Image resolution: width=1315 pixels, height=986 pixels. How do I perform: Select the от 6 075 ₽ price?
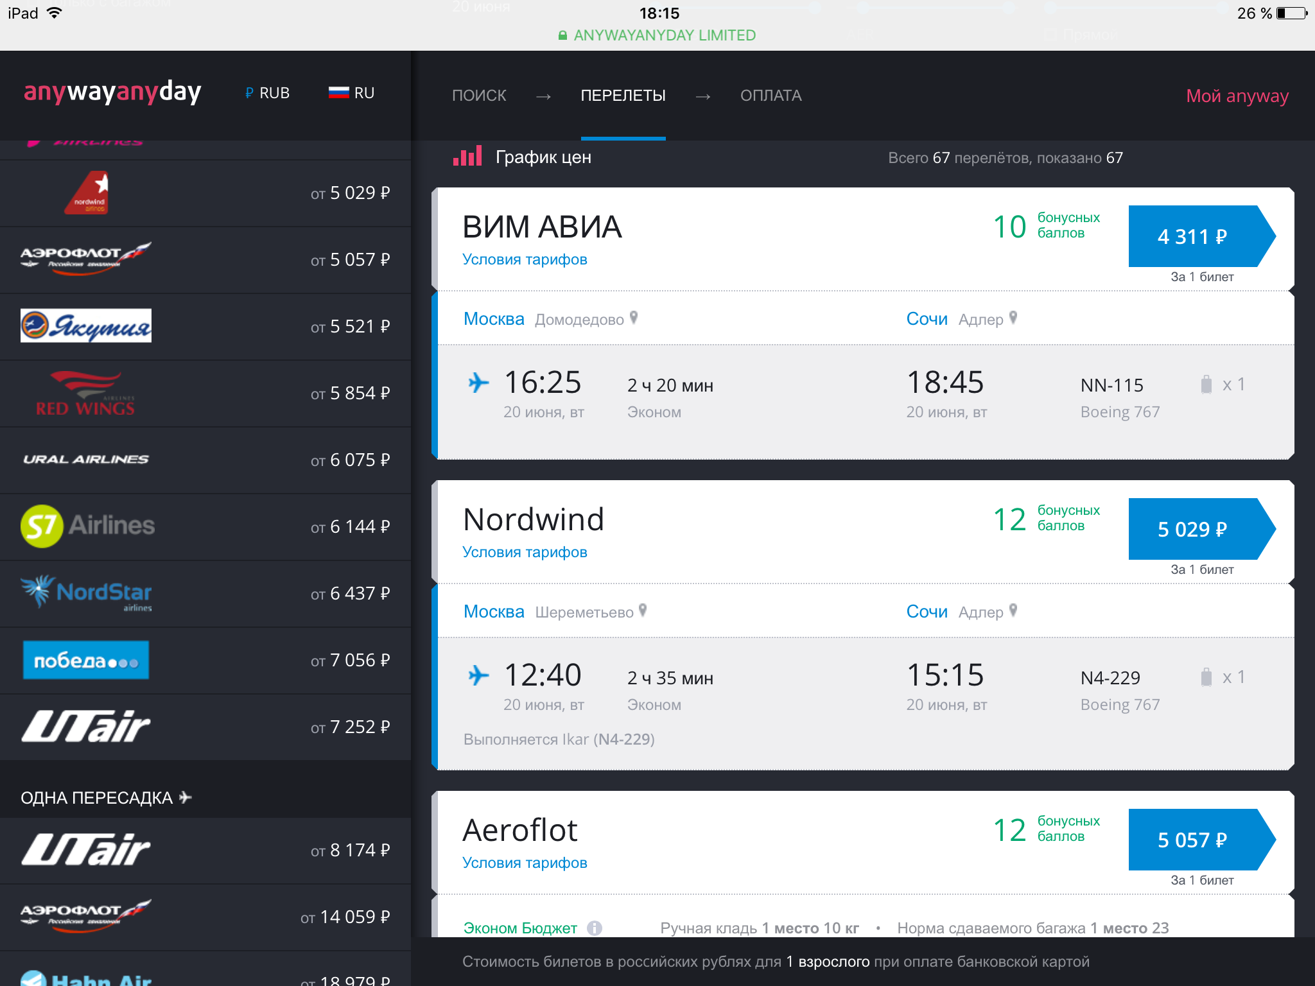click(x=350, y=460)
